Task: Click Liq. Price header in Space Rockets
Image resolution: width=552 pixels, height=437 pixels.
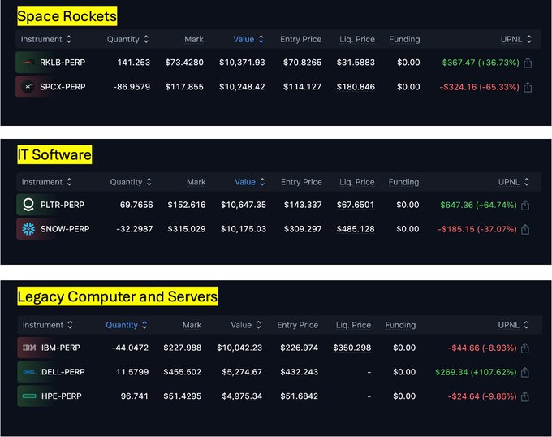Action: [x=357, y=39]
